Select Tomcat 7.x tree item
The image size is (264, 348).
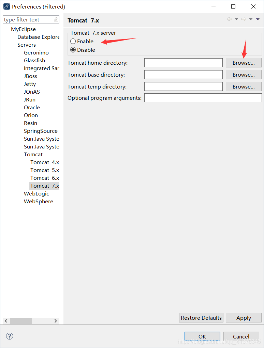(x=44, y=186)
